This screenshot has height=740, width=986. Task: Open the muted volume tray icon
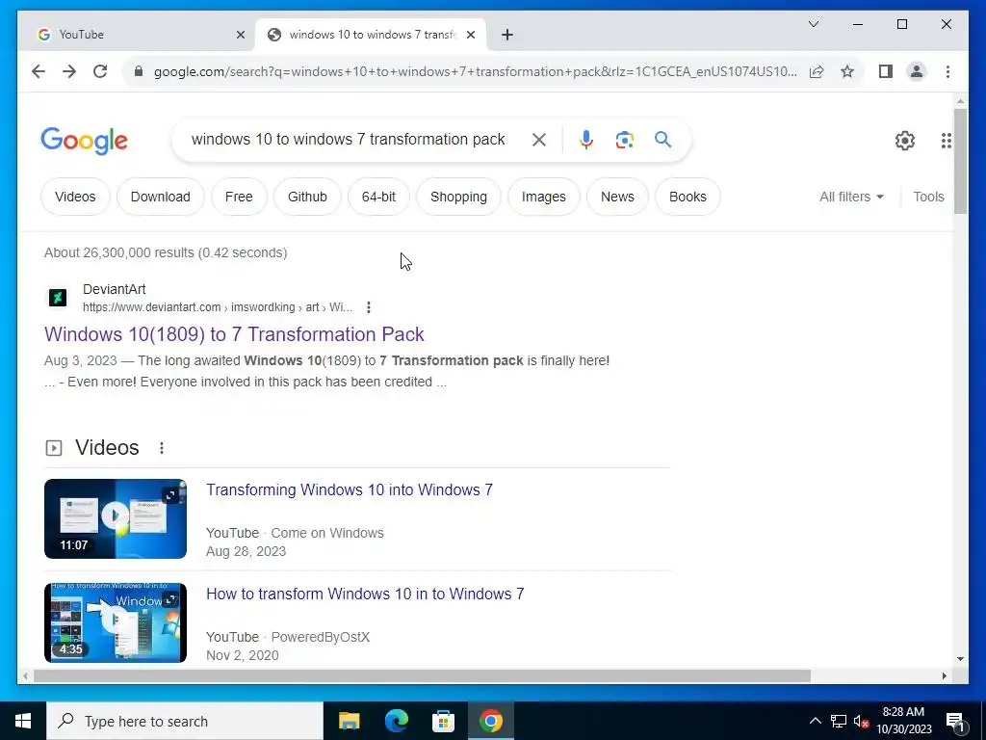coord(861,721)
